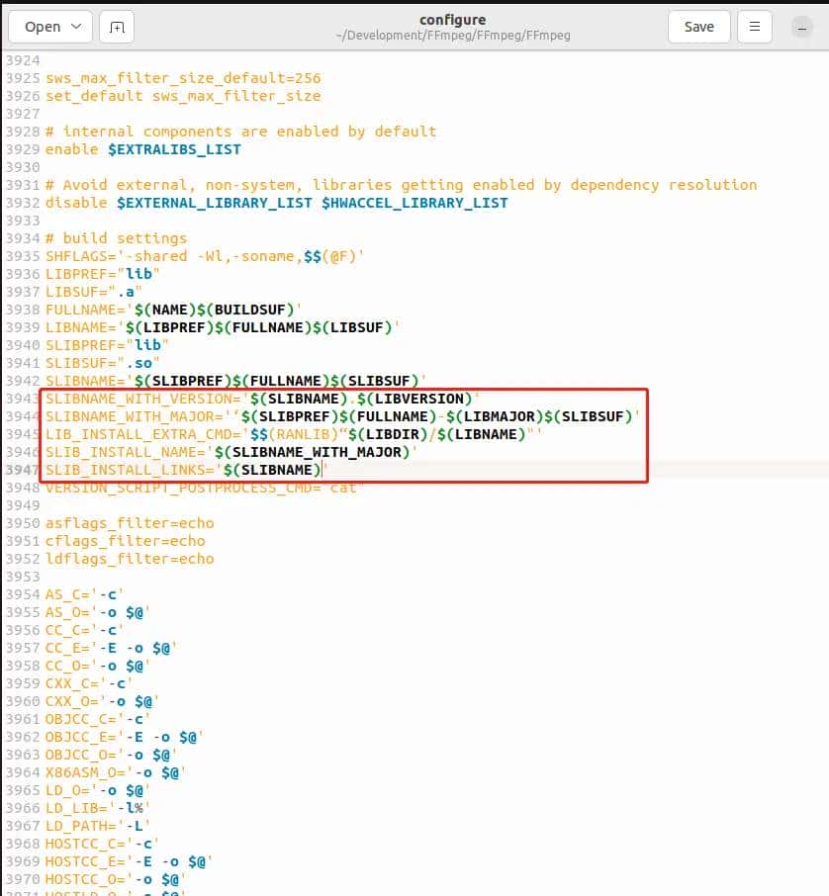The width and height of the screenshot is (829, 896).
Task: Click the minimize window button
Action: click(x=802, y=27)
